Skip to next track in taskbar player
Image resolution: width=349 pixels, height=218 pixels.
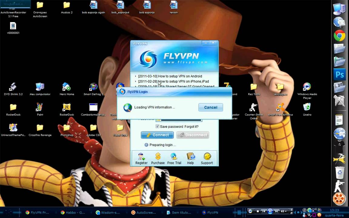coord(276,211)
